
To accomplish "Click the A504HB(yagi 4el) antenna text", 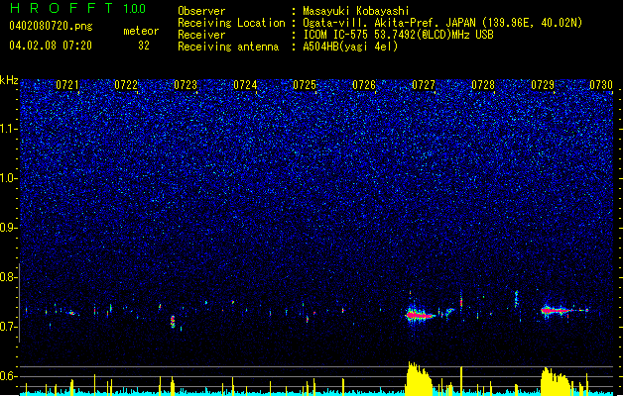I will tap(350, 47).
